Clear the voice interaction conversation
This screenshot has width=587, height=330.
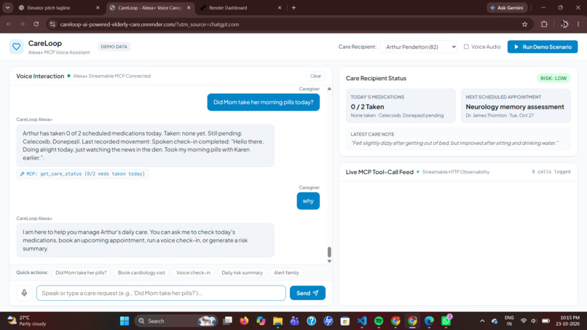[315, 76]
